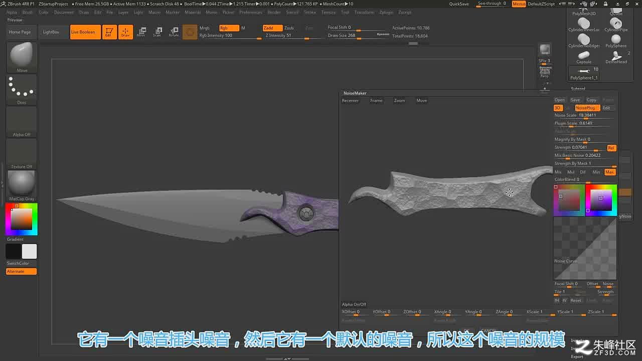Select the Rotate transform icon
642x361 pixels.
pos(174,32)
